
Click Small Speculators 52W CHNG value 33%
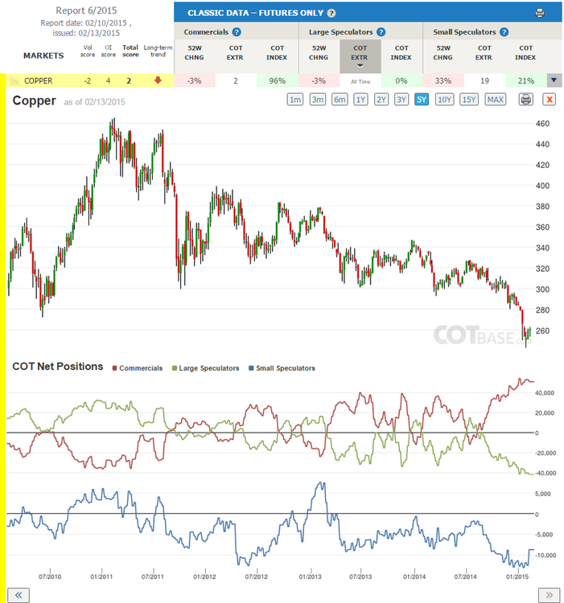(443, 80)
